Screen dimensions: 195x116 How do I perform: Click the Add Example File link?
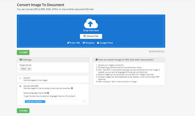tap(157, 51)
